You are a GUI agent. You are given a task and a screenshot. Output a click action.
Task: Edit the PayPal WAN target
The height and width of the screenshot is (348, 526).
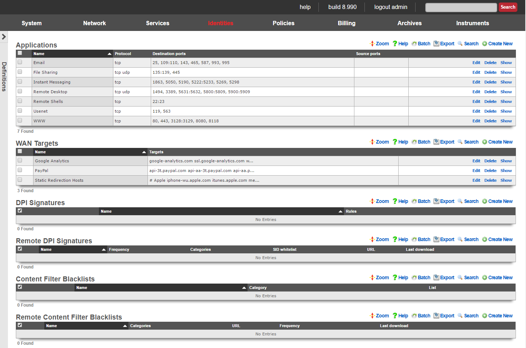click(x=476, y=171)
